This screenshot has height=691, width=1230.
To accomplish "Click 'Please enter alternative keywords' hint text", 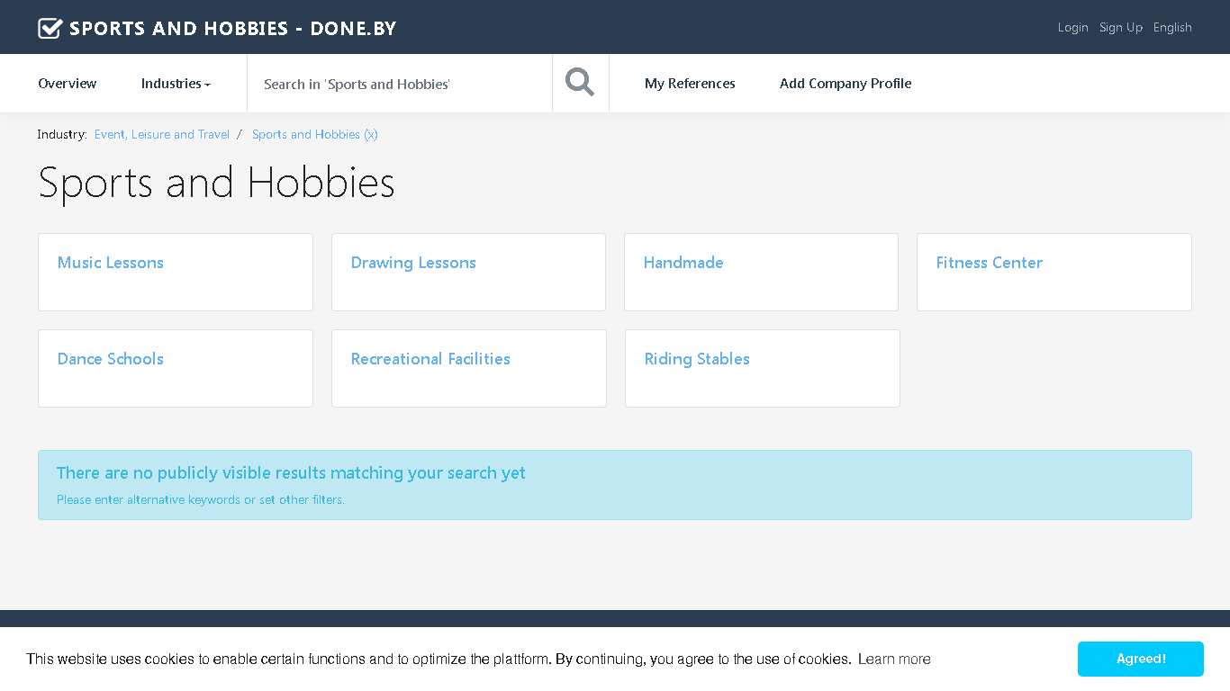I will click(x=201, y=499).
